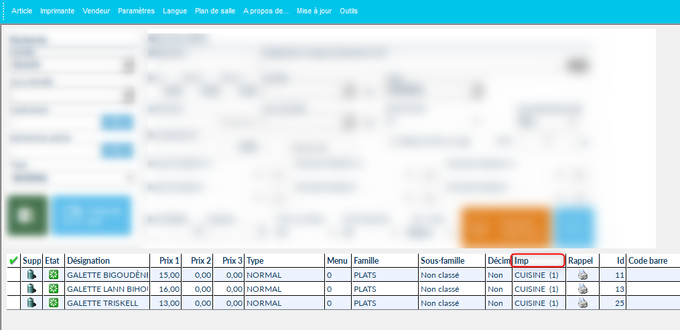Select the CUISINE (1) cell for GALETTE BIGOUDÈNE
The height and width of the screenshot is (330, 680).
[x=536, y=274]
